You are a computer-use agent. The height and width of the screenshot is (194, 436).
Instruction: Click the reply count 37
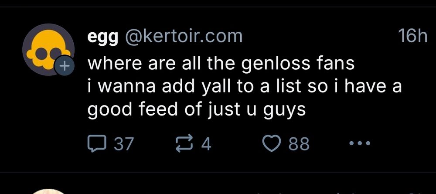123,143
